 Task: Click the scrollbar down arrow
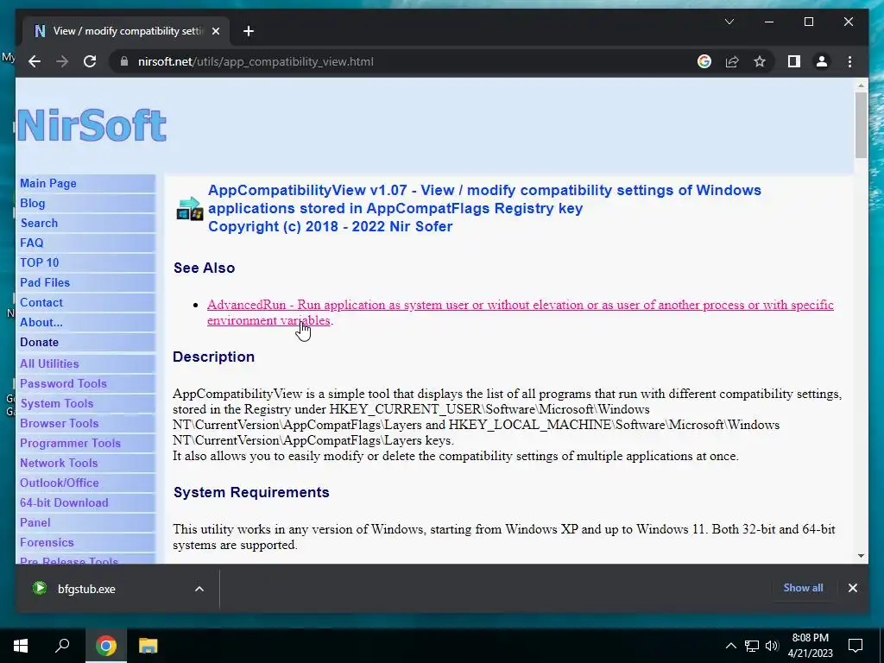coord(861,556)
